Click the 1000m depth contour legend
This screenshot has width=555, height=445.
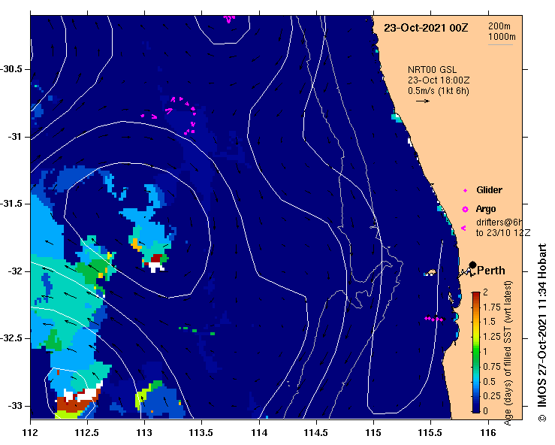[502, 37]
